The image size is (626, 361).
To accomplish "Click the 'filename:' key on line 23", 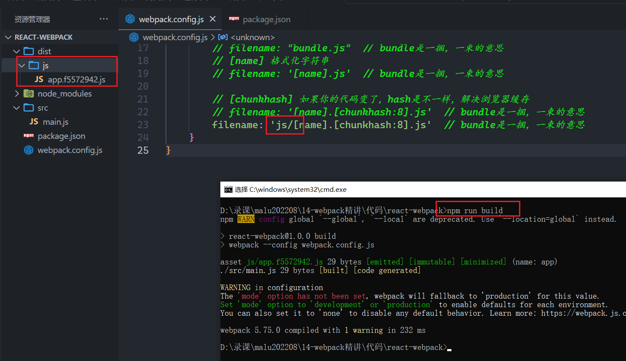I will tap(238, 125).
